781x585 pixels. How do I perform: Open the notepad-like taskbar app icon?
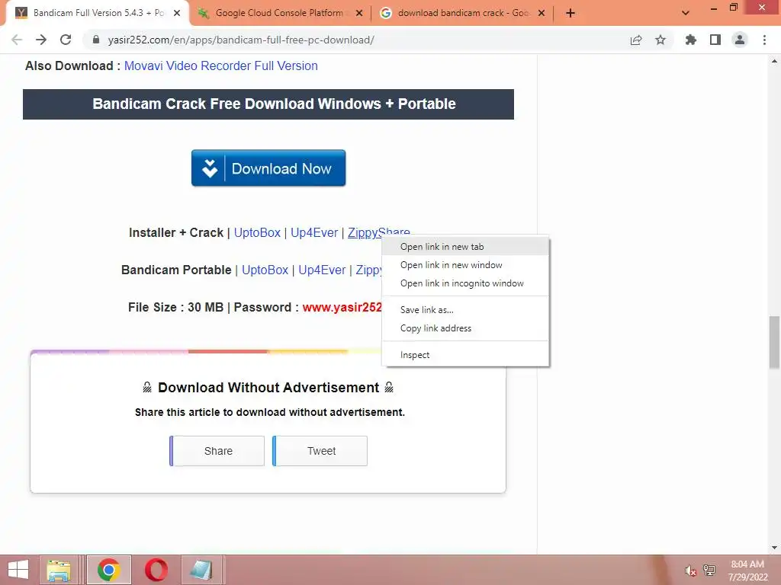201,570
